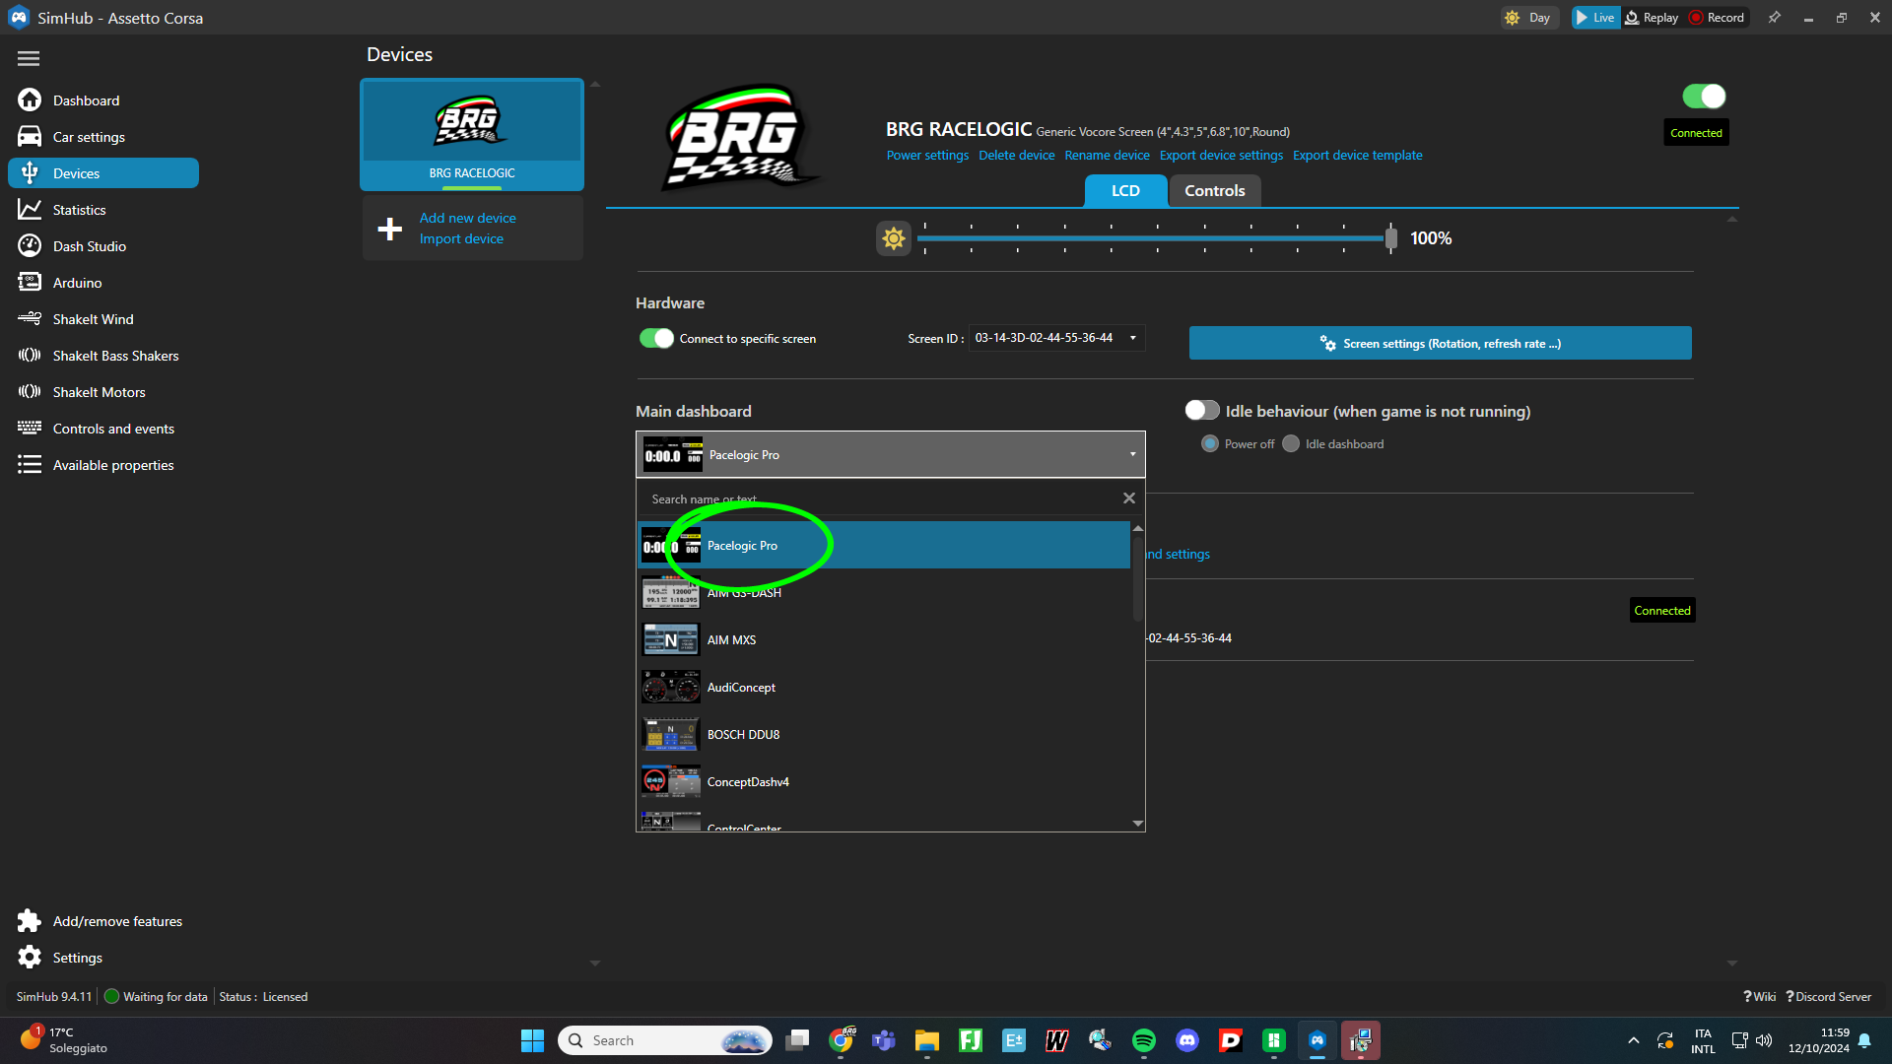Choose BOSCH DDU8 from dashboard list
This screenshot has width=1892, height=1064.
(x=884, y=735)
